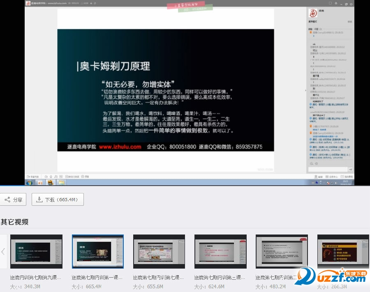The height and width of the screenshot is (292, 370).
Task: Click the red seal avatar in the chat panel
Action: click(x=313, y=13)
